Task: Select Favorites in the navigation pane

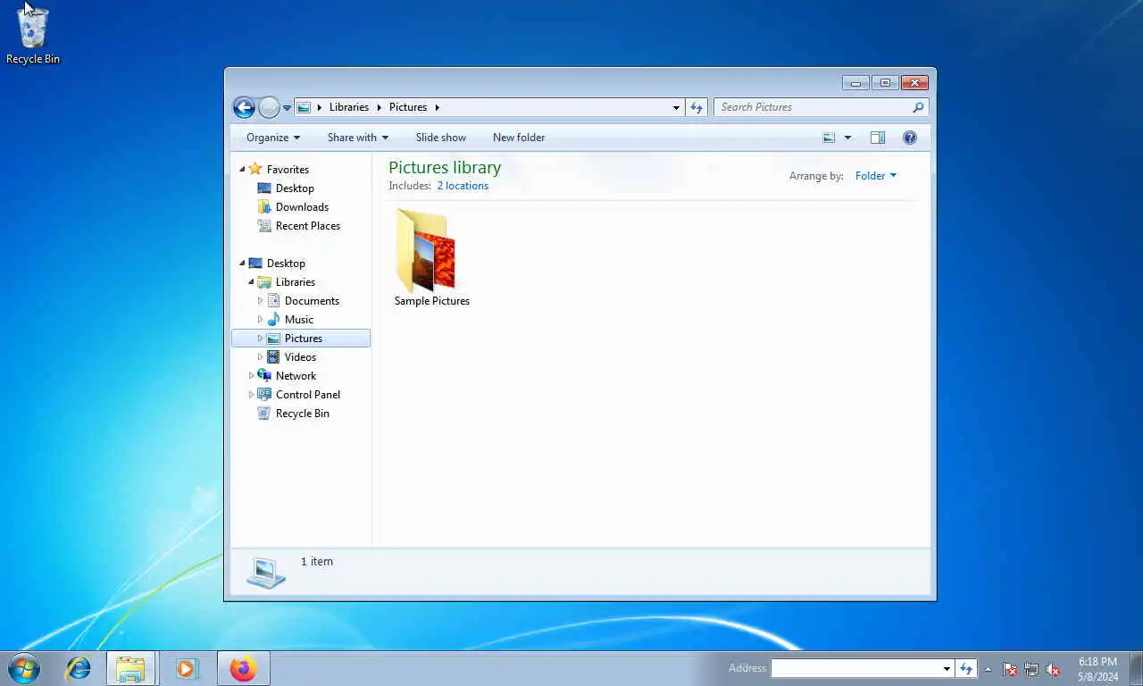Action: point(288,170)
